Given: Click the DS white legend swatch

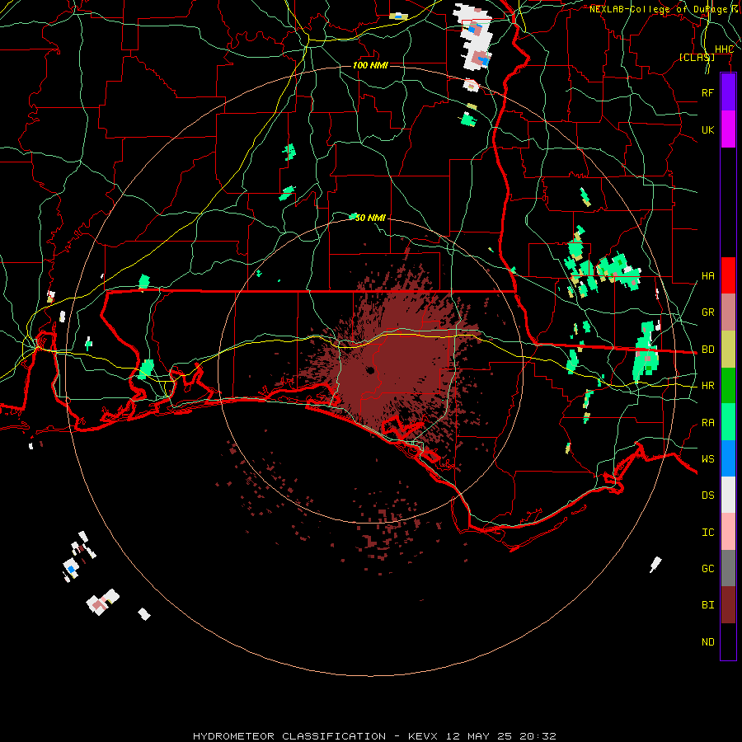Looking at the screenshot, I should point(728,495).
